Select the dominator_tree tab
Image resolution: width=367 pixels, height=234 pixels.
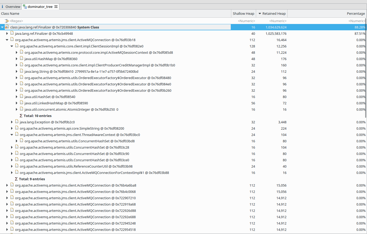click(x=40, y=7)
